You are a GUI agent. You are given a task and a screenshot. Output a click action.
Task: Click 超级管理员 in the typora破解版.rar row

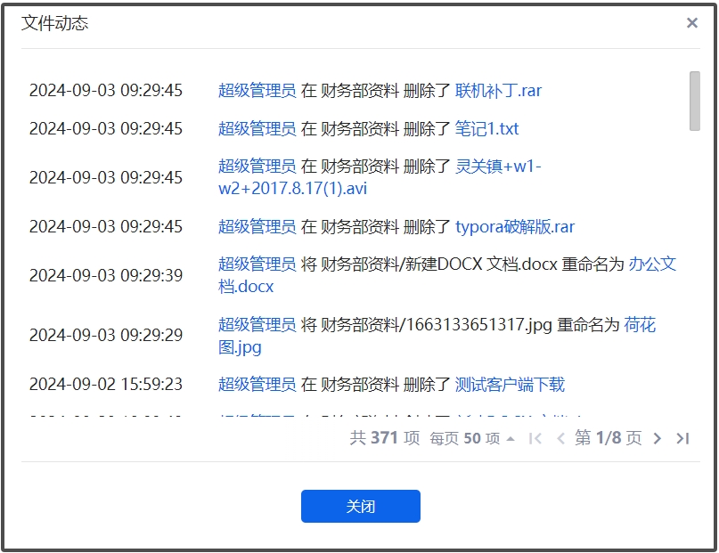257,227
